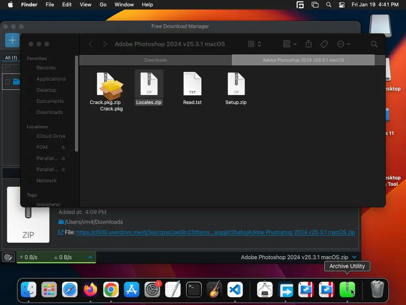Open the Help menu in menu bar

coord(147,5)
